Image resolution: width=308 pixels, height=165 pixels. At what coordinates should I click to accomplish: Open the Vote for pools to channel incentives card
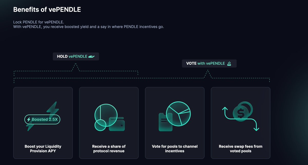(175, 123)
